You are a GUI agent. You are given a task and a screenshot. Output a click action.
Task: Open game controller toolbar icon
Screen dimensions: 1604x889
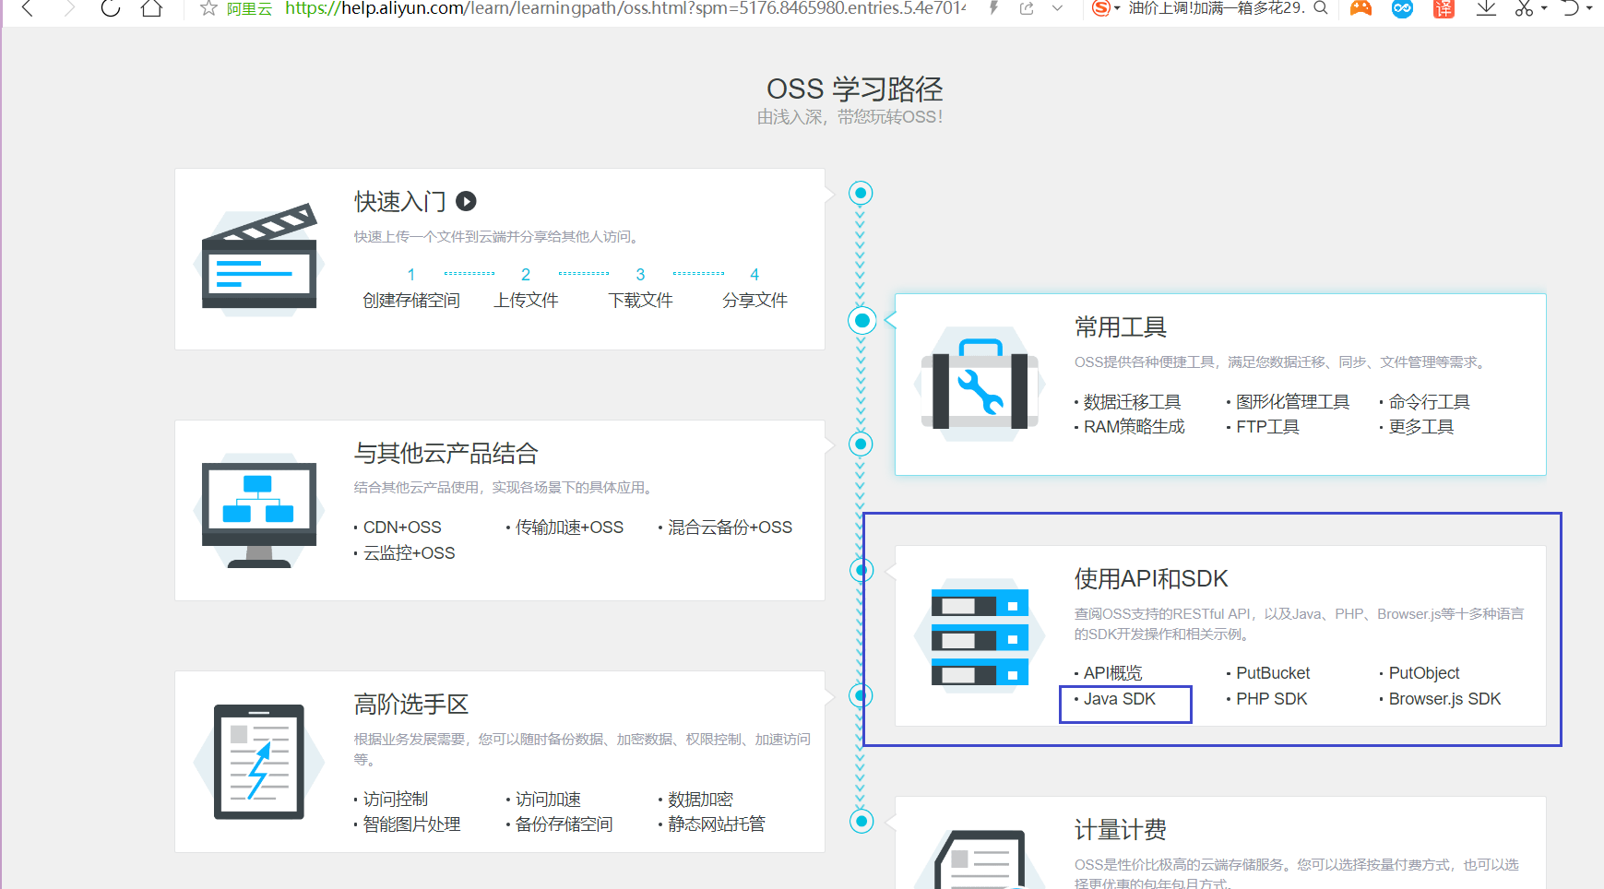1360,8
